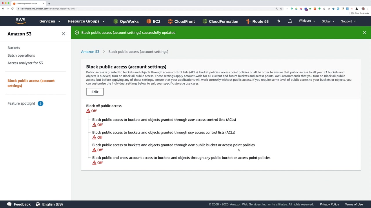
Task: Open the Privacy Policy link
Action: [329, 204]
